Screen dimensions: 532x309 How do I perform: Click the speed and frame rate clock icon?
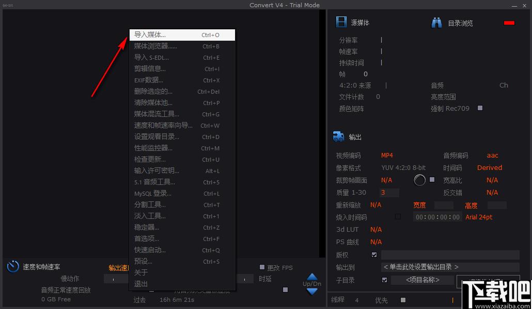tap(13, 266)
